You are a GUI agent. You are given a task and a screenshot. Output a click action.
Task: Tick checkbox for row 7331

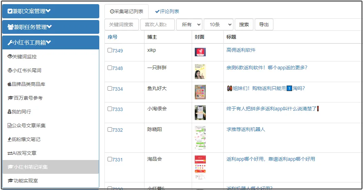[x=110, y=159]
